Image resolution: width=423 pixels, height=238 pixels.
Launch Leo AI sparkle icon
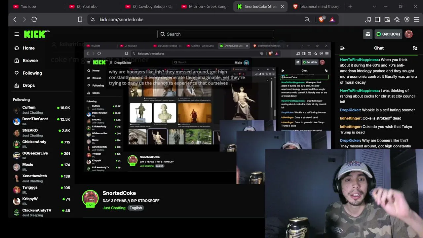[397, 20]
